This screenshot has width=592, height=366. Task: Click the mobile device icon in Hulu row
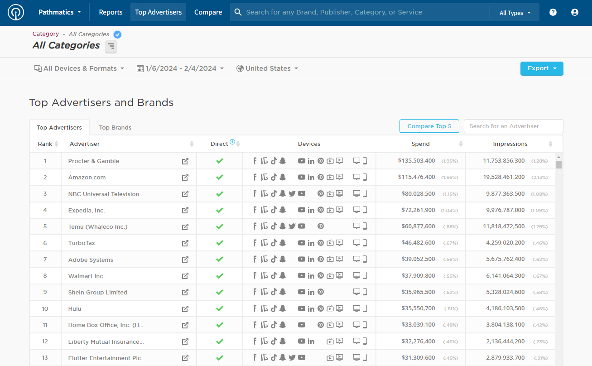365,308
